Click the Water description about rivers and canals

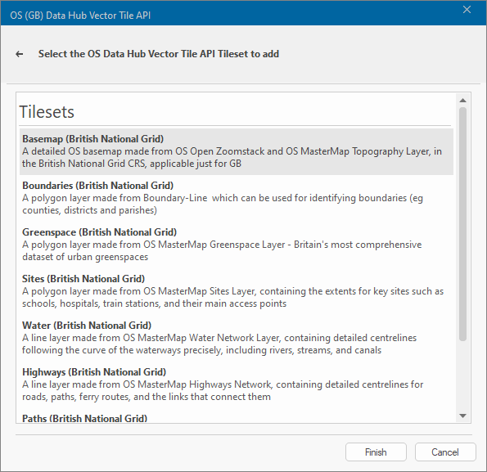point(219,344)
